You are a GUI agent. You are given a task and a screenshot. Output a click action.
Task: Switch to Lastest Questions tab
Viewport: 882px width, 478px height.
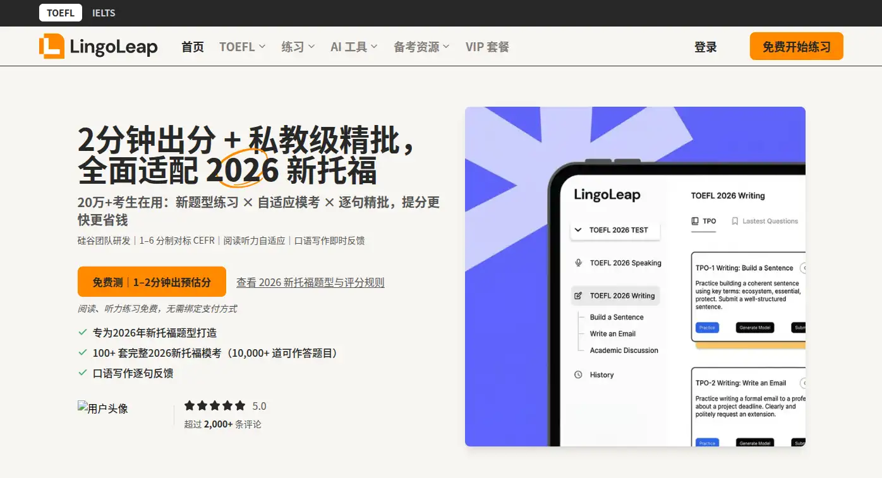(x=765, y=221)
